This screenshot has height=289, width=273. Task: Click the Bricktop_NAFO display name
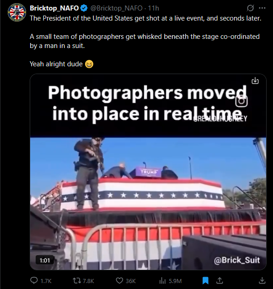54,8
